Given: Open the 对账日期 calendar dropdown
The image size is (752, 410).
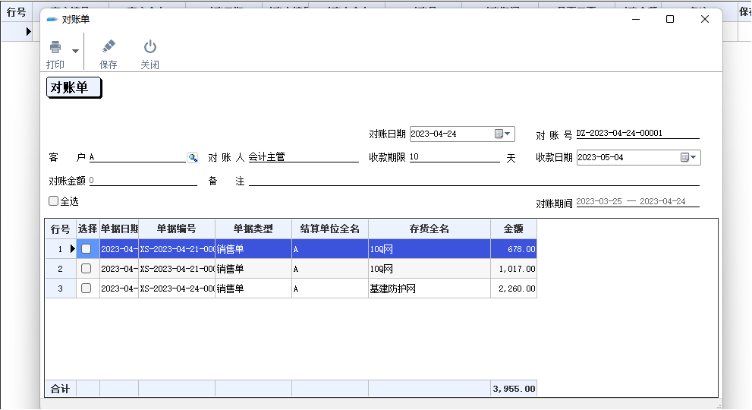Looking at the screenshot, I should tap(503, 134).
